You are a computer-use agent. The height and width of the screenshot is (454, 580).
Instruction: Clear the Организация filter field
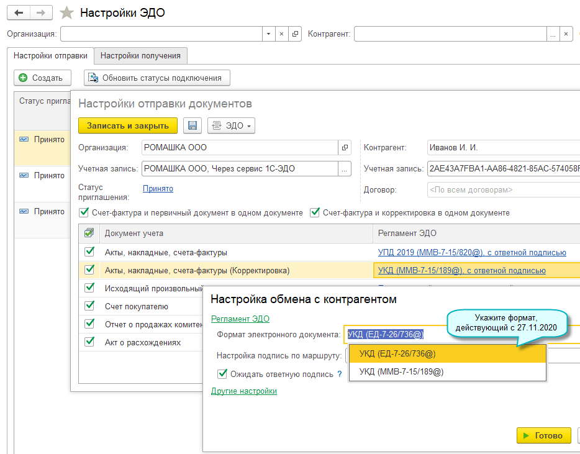click(281, 34)
